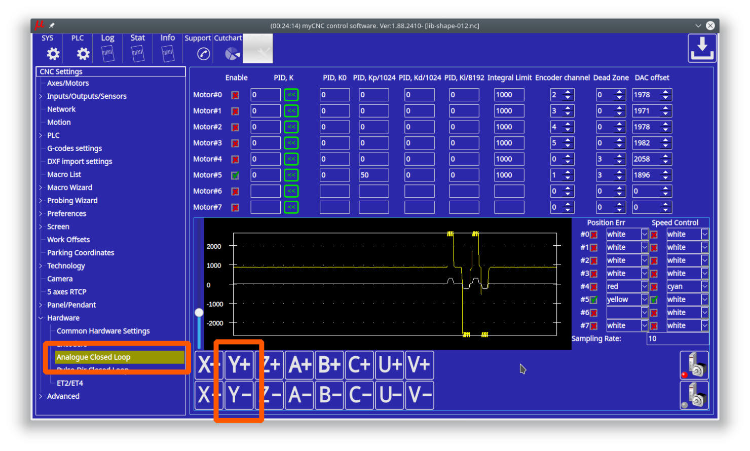Open the PLC gear icon
The height and width of the screenshot is (451, 750).
pos(83,53)
